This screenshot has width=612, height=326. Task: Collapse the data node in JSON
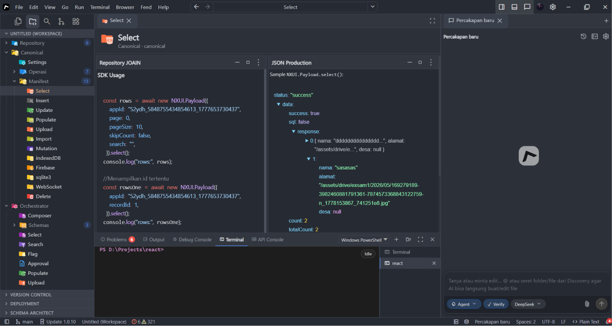[278, 104]
